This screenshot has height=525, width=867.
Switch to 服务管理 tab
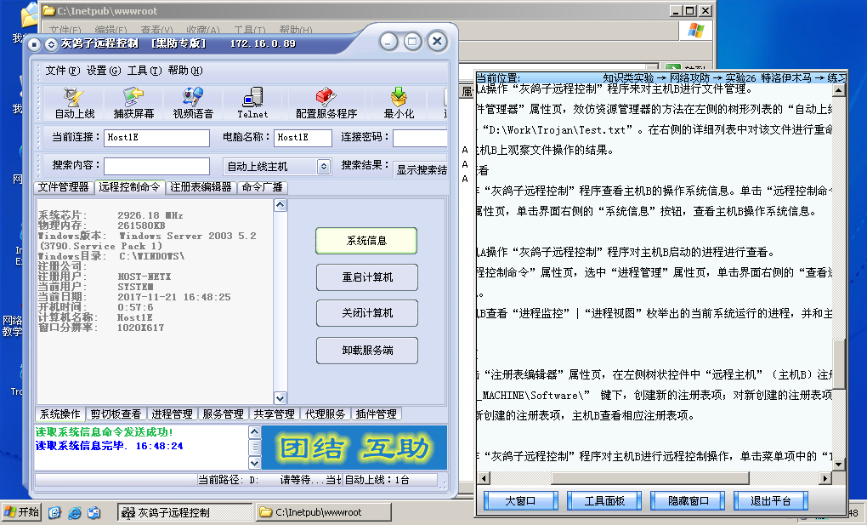223,414
